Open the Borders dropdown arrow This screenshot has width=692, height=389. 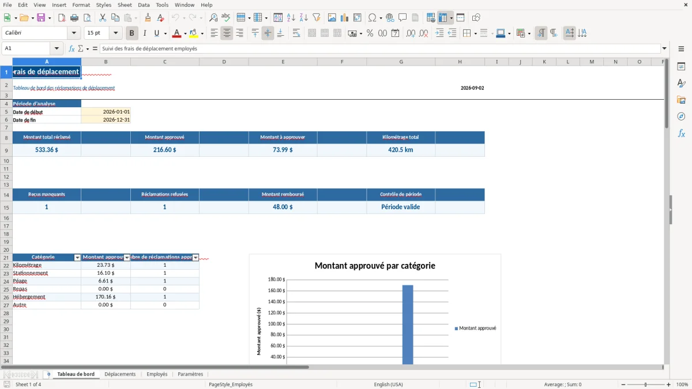point(475,33)
